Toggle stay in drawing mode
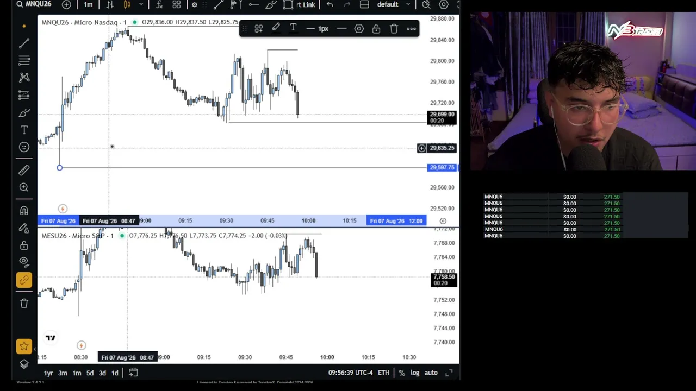Image resolution: width=696 pixels, height=391 pixels. [x=24, y=228]
